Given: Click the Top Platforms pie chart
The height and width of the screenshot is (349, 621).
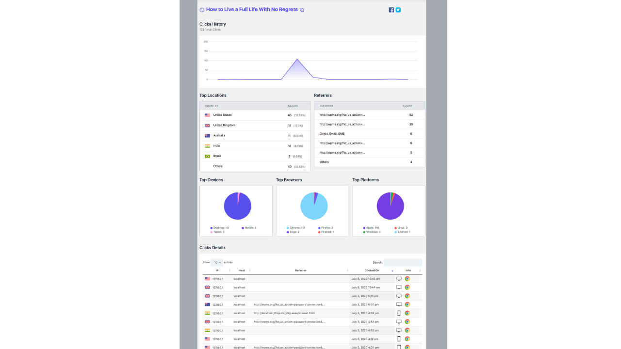Looking at the screenshot, I should (x=390, y=206).
